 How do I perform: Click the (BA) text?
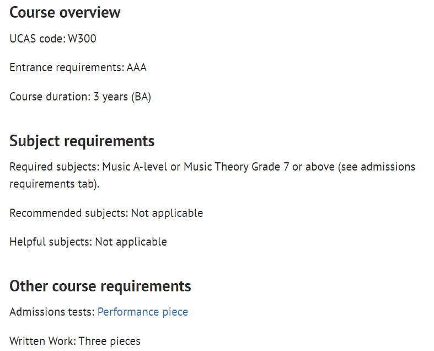[141, 97]
